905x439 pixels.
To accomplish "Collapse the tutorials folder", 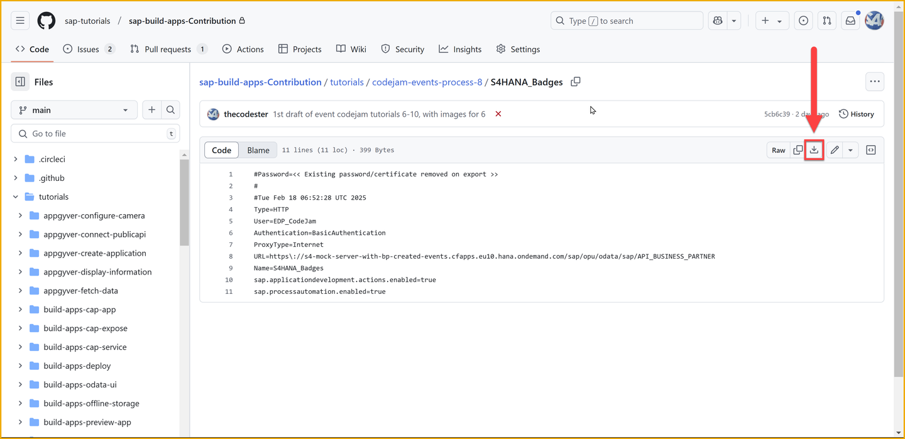I will 16,197.
